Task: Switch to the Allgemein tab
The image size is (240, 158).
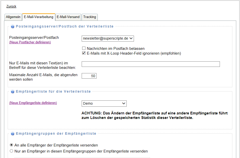Action: point(13,17)
